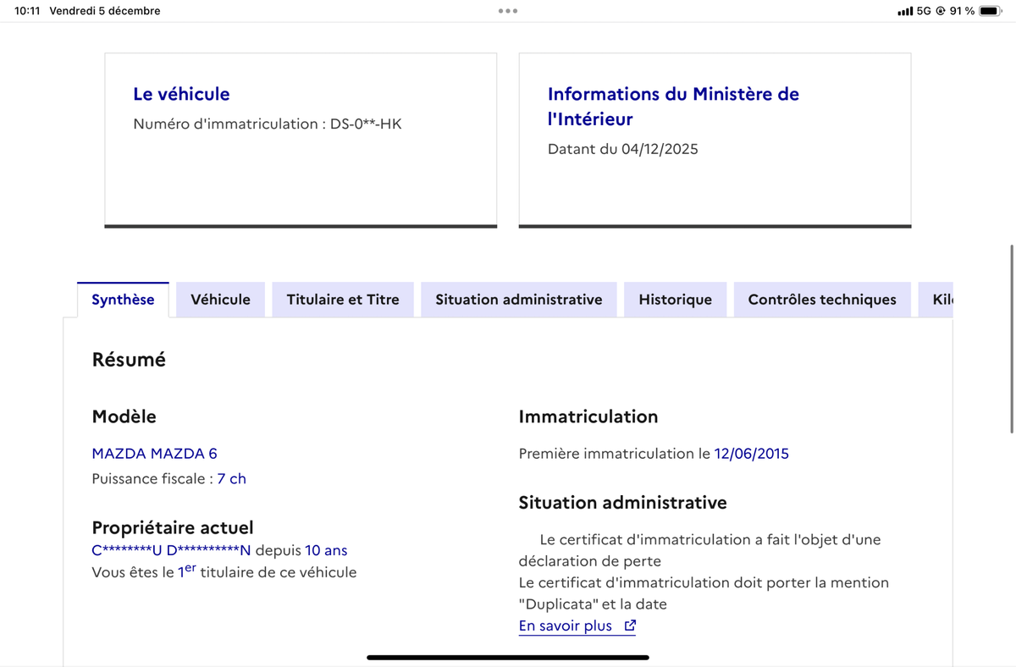Image resolution: width=1016 pixels, height=667 pixels.
Task: Select the Synthèse tab
Action: 123,300
